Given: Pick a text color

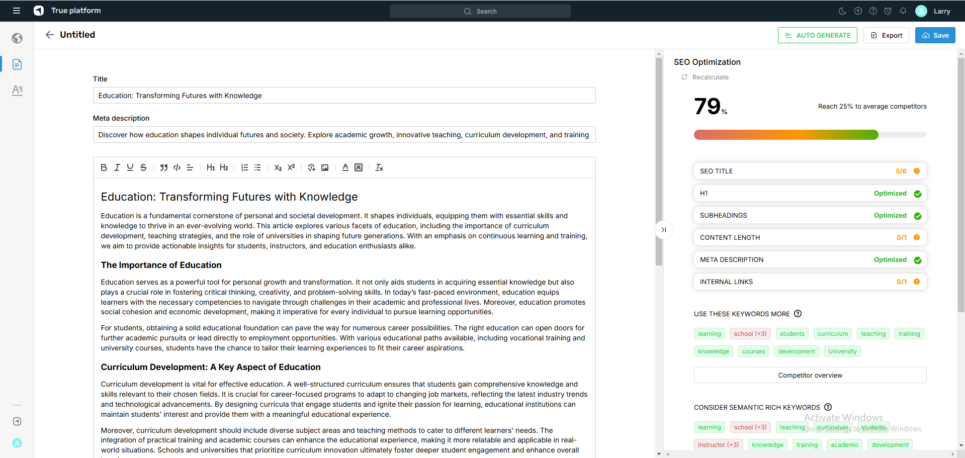Looking at the screenshot, I should pyautogui.click(x=345, y=167).
